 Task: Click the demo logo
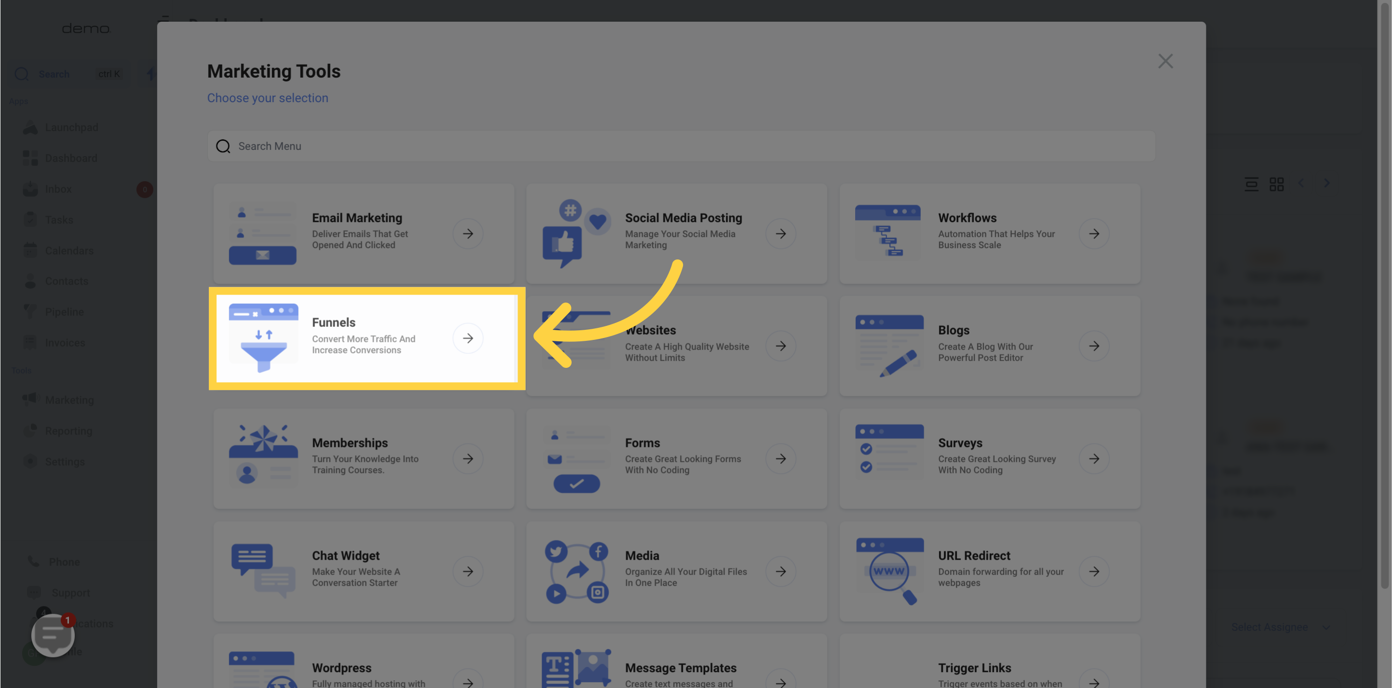[x=86, y=28]
